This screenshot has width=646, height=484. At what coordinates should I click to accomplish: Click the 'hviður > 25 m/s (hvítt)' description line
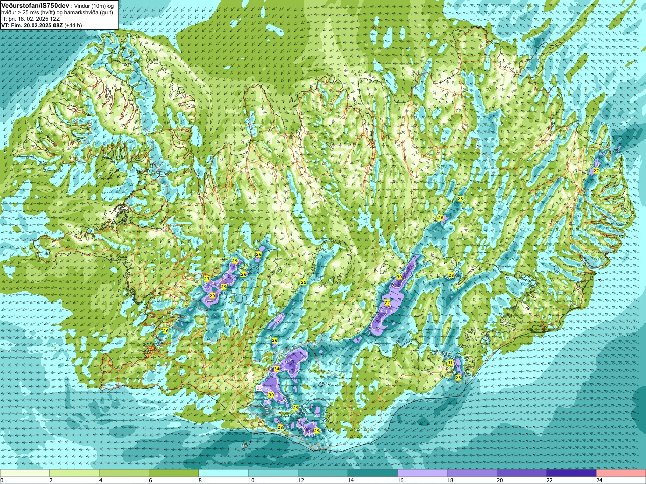pos(57,12)
